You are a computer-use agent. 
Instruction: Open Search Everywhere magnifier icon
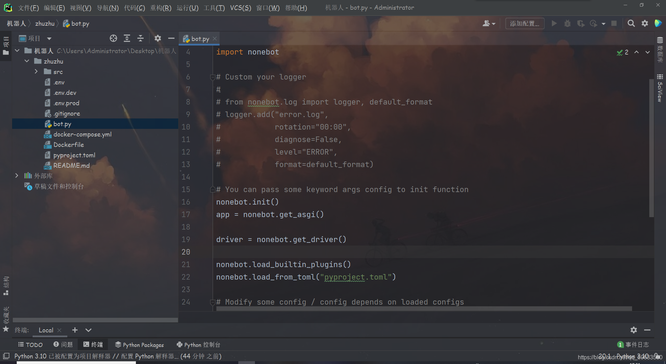[x=631, y=23]
